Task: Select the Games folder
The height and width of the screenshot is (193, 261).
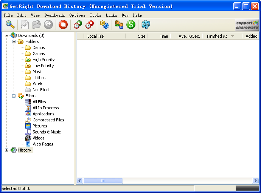Action: tap(39, 54)
